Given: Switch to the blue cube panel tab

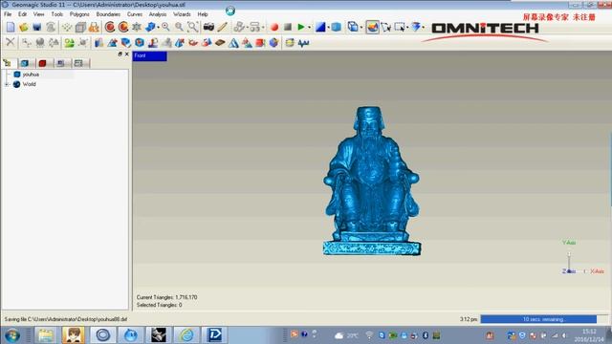Looking at the screenshot, I should coord(25,63).
